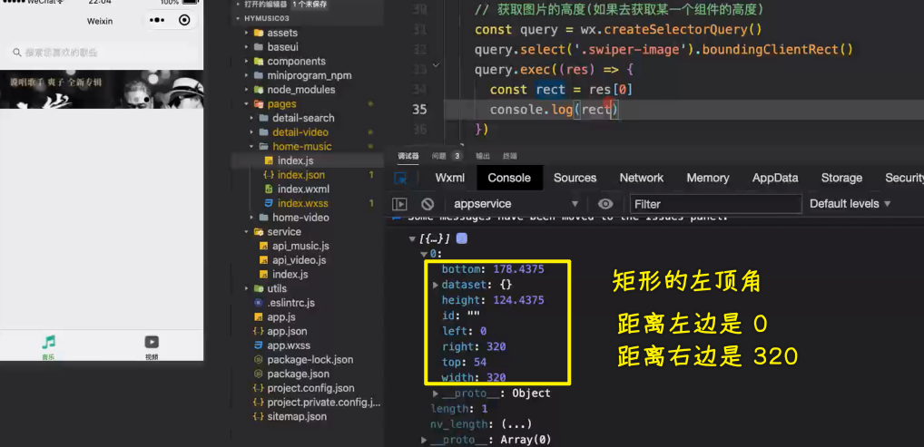Open the Storage tab
The width and height of the screenshot is (924, 447).
point(841,178)
